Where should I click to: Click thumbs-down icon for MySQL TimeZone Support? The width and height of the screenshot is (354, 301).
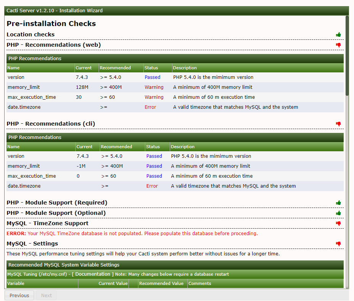pyautogui.click(x=338, y=223)
